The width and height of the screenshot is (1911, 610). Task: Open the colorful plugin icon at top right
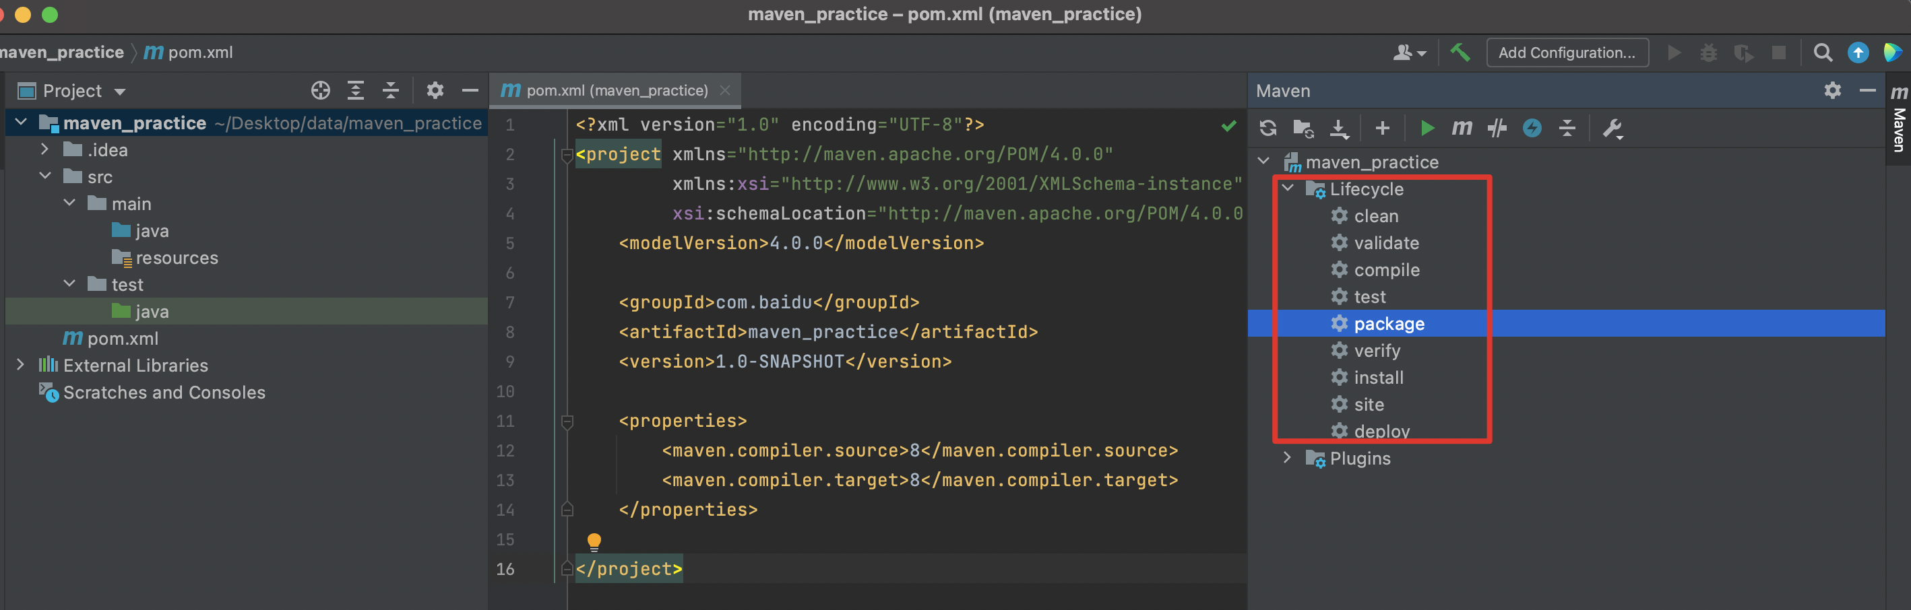coord(1892,53)
